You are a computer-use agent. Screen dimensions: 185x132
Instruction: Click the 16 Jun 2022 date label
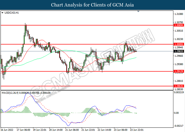7,130
